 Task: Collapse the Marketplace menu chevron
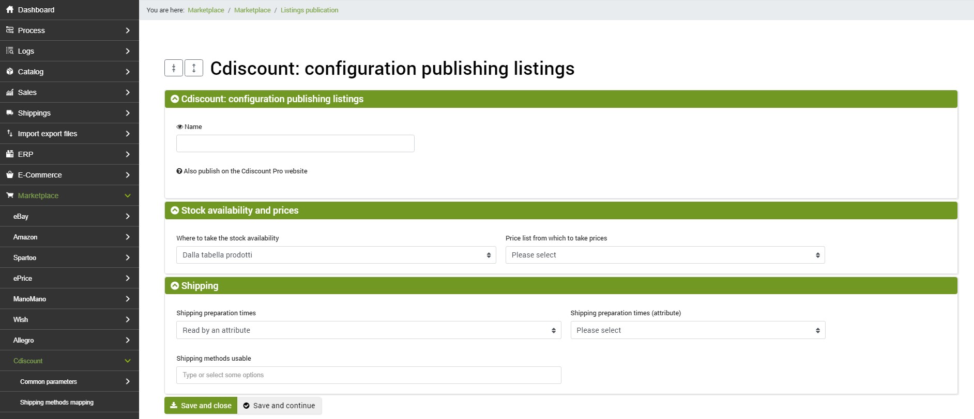(128, 196)
